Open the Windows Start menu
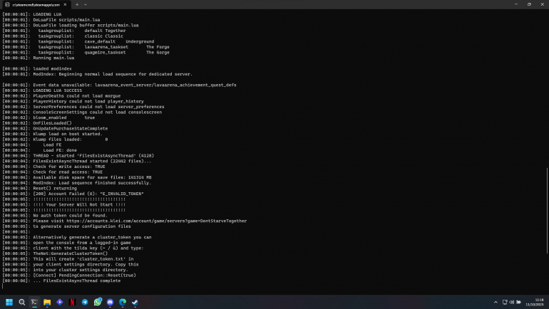 (x=9, y=302)
